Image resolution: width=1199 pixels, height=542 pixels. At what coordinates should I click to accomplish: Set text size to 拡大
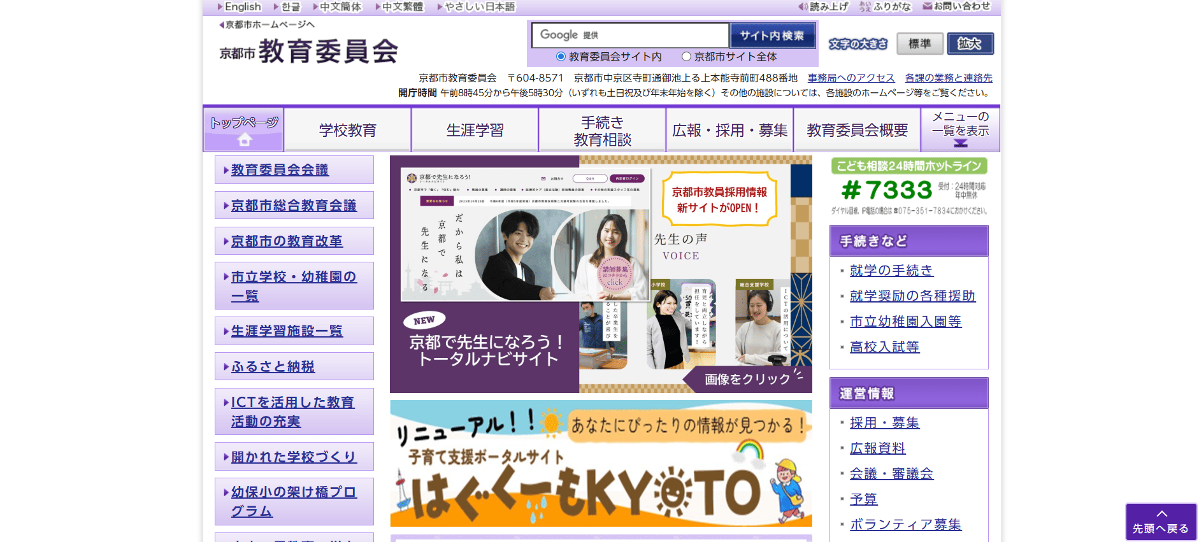(970, 44)
